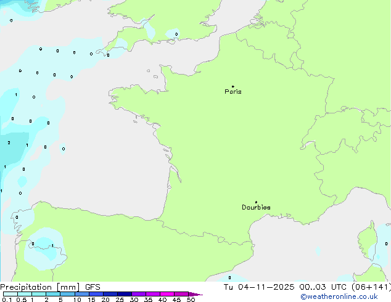This screenshot has width=391, height=302.
Task: Click the above-50 mm arrow-shaped legend tip
Action: (x=195, y=294)
